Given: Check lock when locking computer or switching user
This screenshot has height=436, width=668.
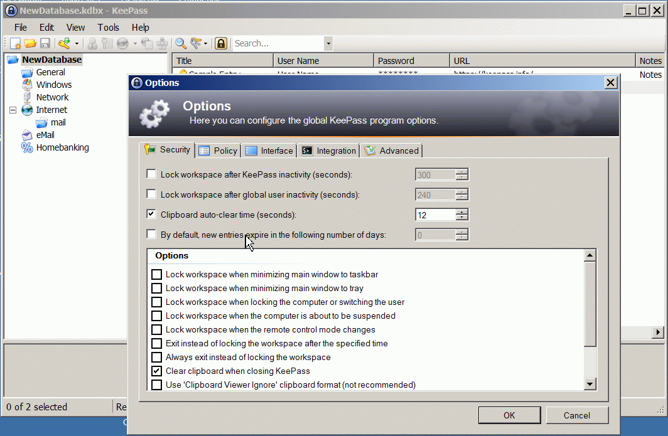Looking at the screenshot, I should (x=157, y=302).
